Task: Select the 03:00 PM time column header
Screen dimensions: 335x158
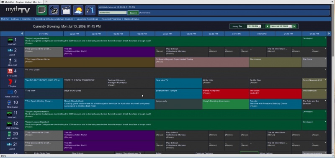Action: pyautogui.click(x=167, y=34)
